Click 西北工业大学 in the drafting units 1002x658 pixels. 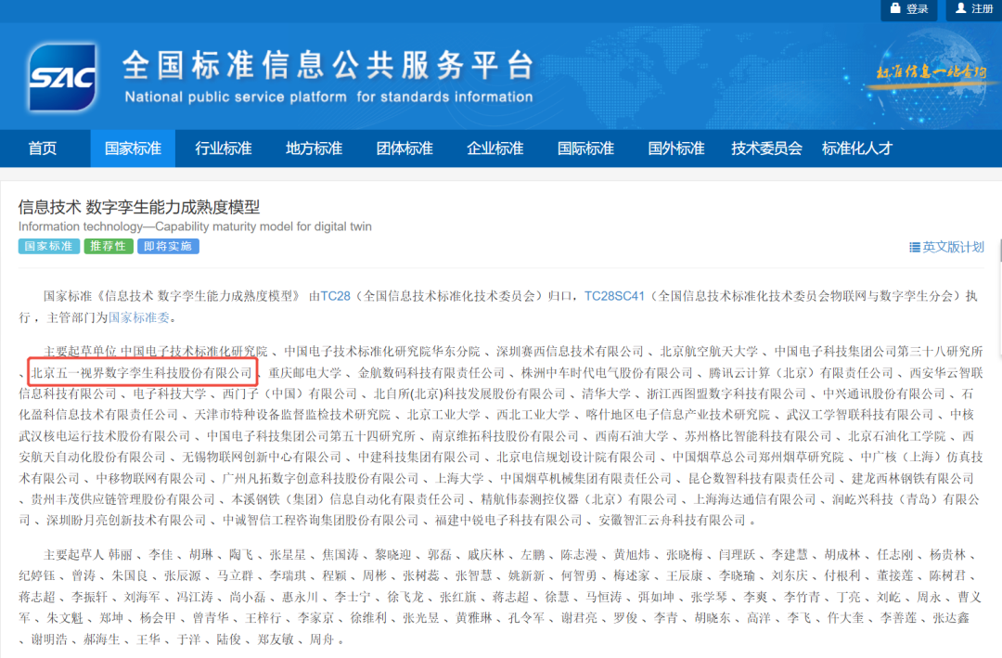tap(533, 414)
